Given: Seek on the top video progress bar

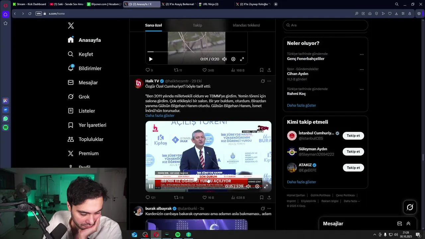Looking at the screenshot, I should coord(196,52).
